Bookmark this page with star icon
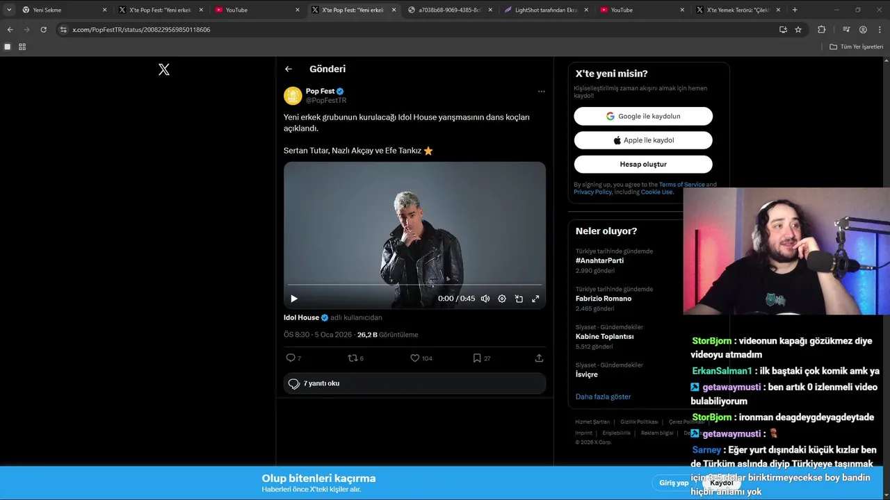The width and height of the screenshot is (890, 500). tap(798, 30)
